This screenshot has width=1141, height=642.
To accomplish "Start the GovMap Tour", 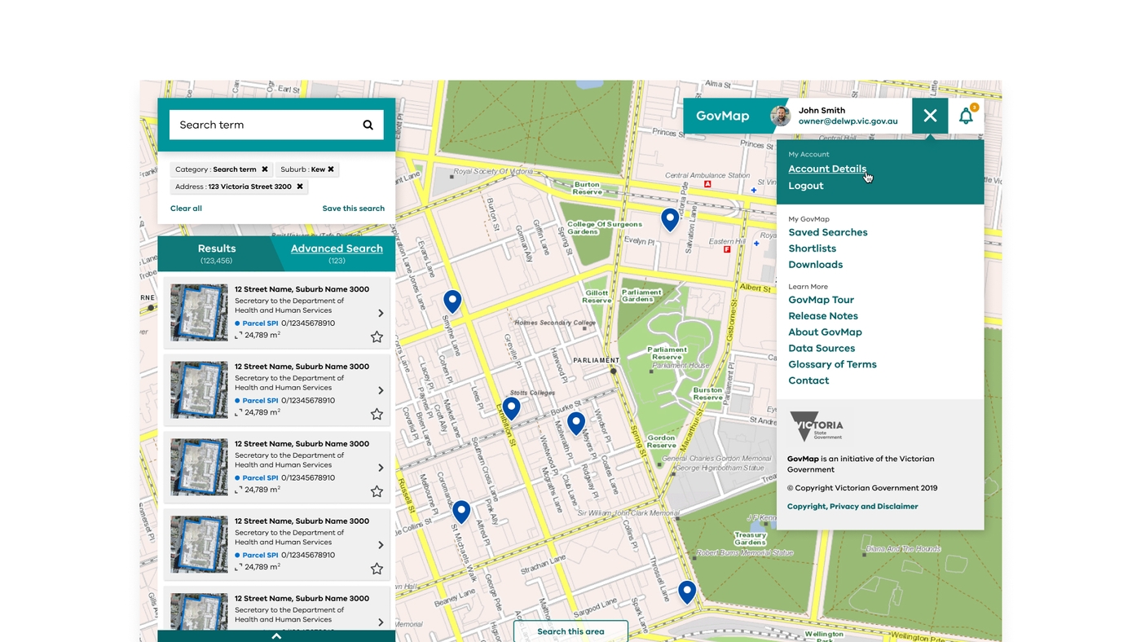I will coord(822,300).
